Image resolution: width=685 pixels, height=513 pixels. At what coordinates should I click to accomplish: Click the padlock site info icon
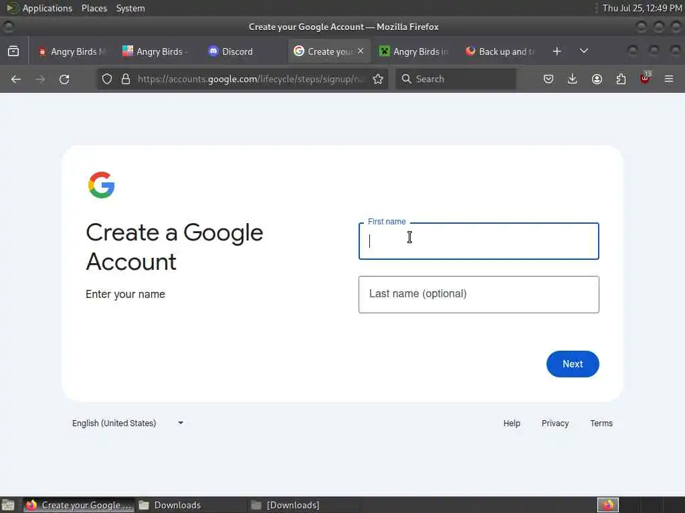[126, 79]
